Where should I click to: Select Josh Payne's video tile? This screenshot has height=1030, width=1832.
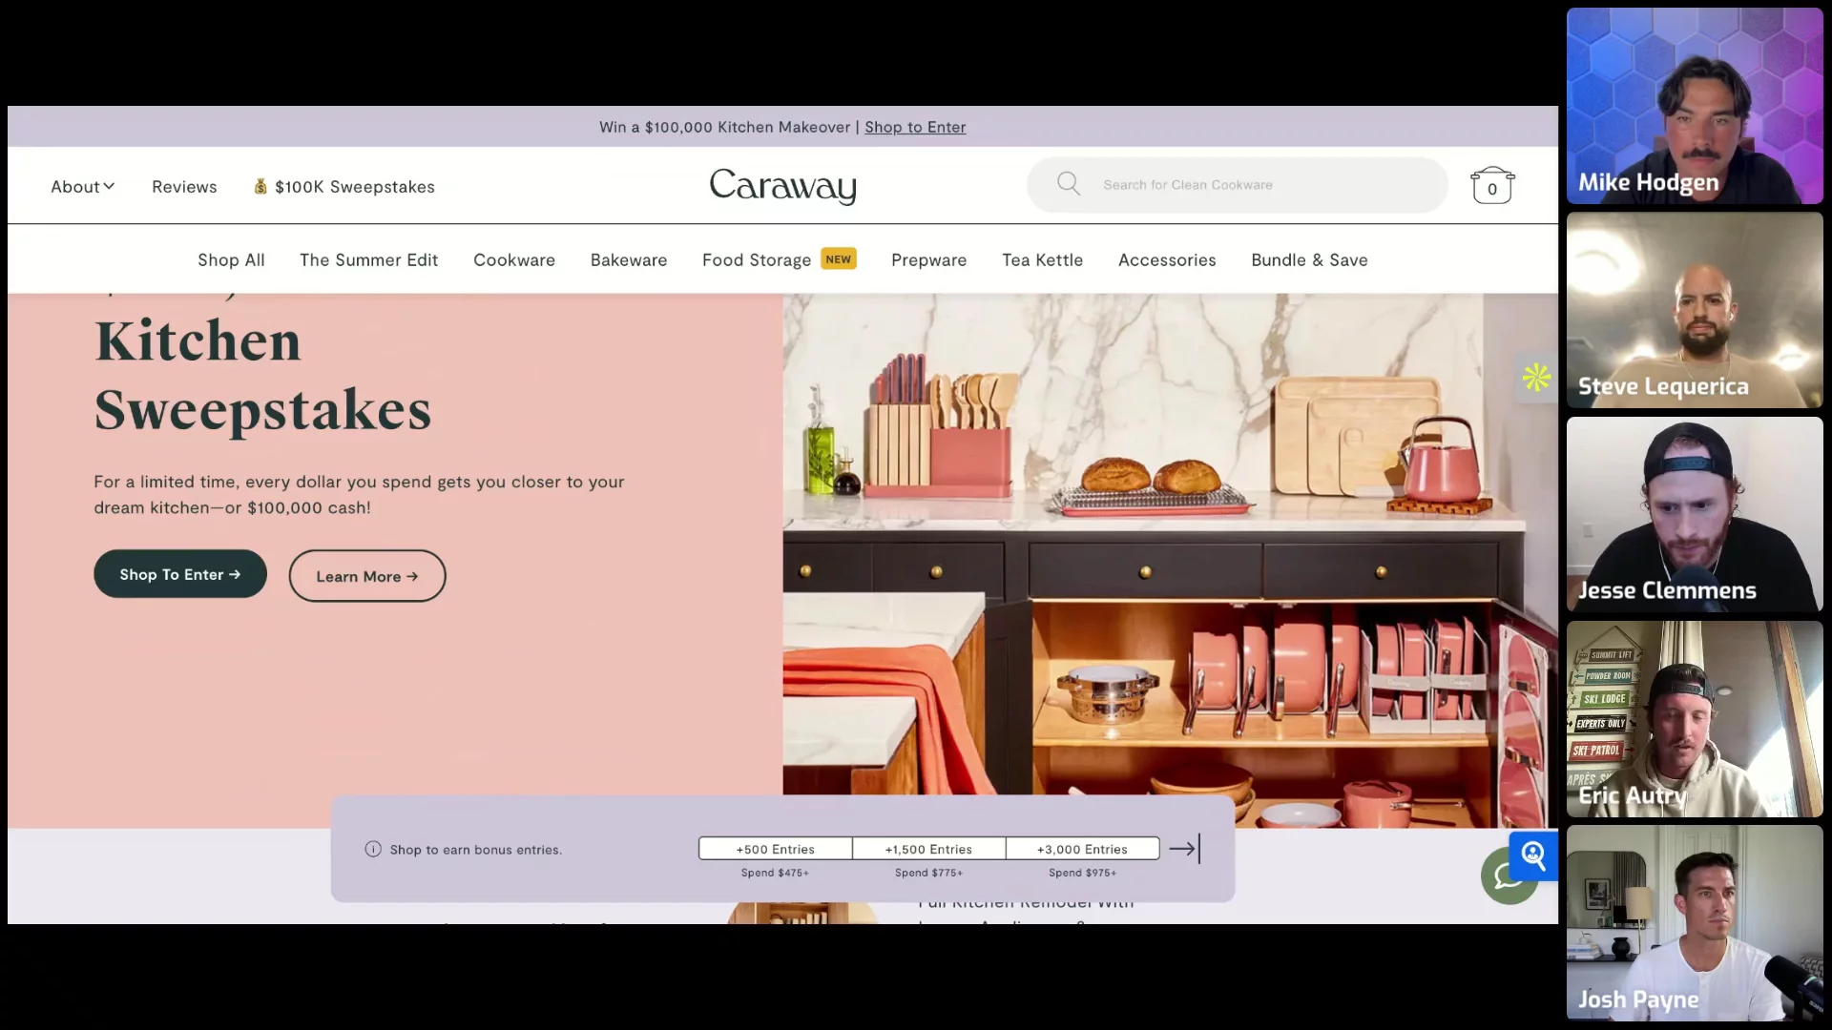1695,923
